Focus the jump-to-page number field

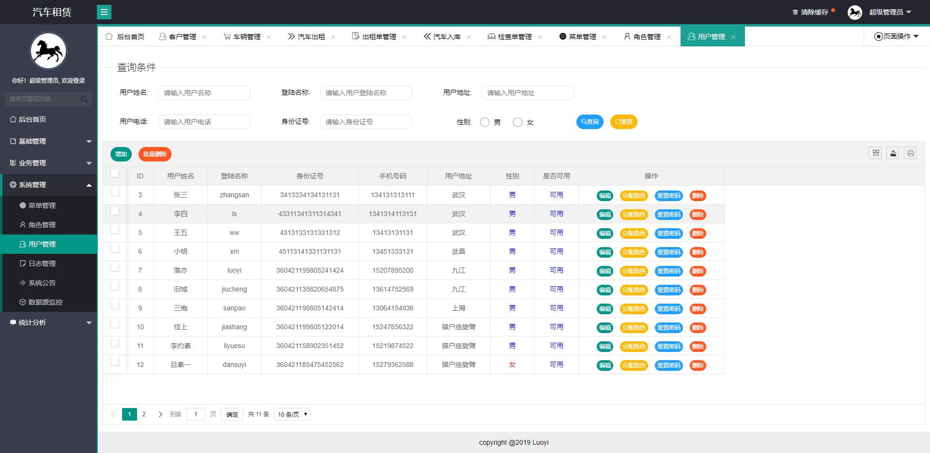pos(196,414)
